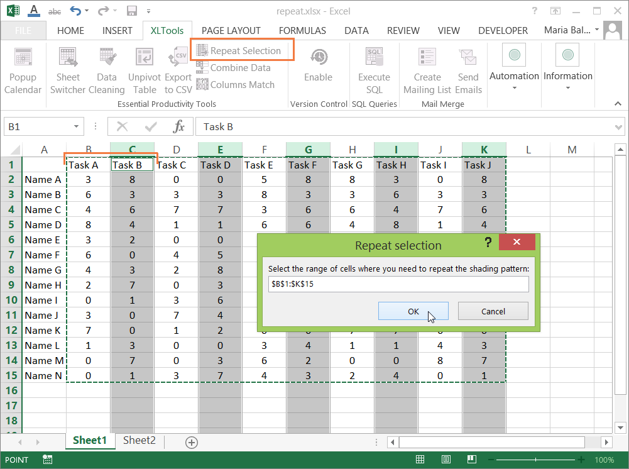Click the Repeat Selection command

pos(242,50)
